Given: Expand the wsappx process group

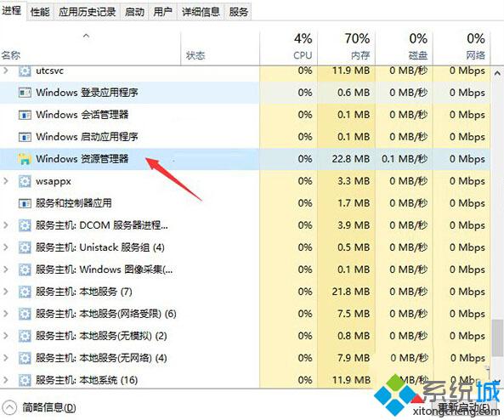Looking at the screenshot, I should [x=6, y=181].
